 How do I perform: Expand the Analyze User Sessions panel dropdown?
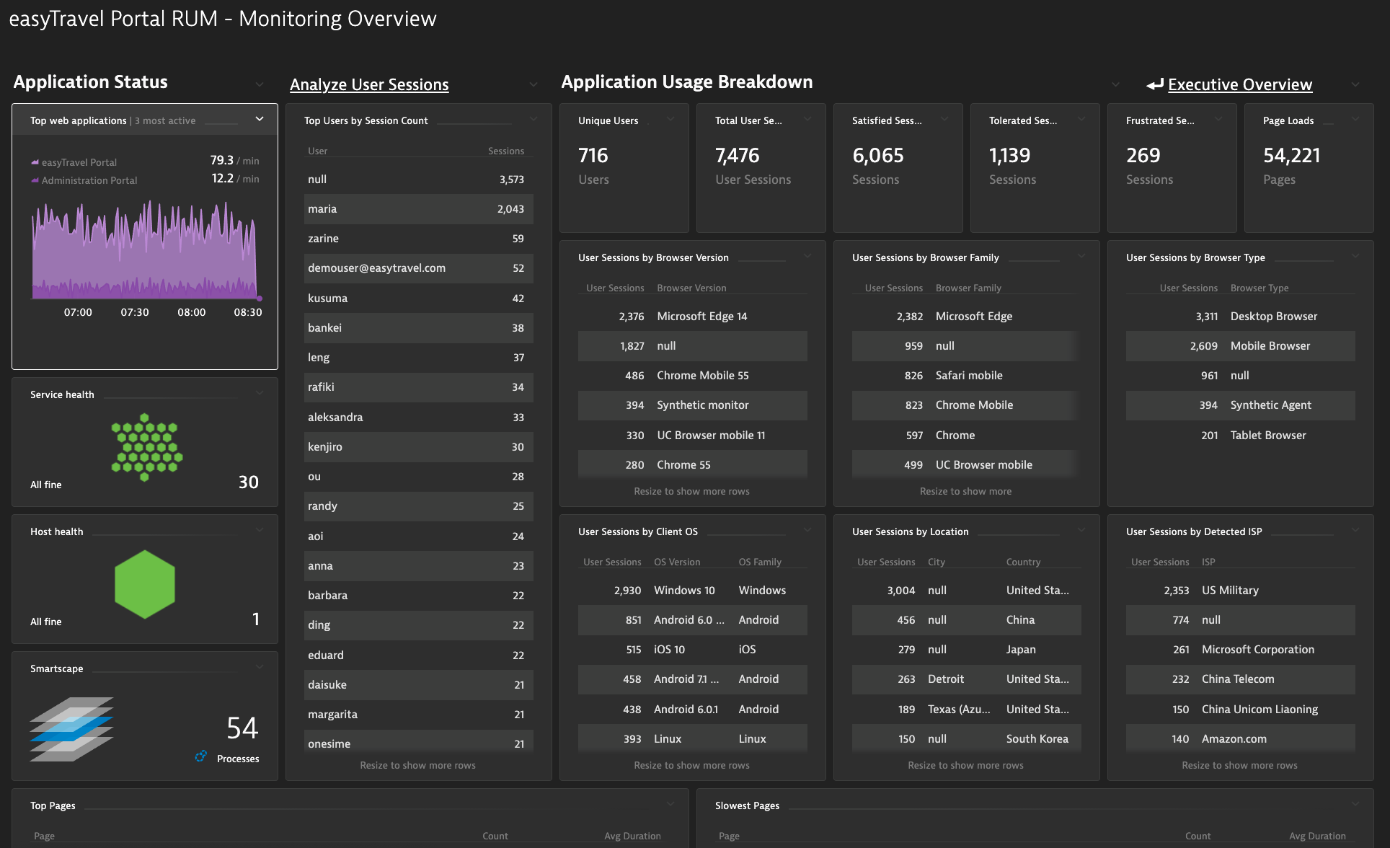[x=536, y=84]
